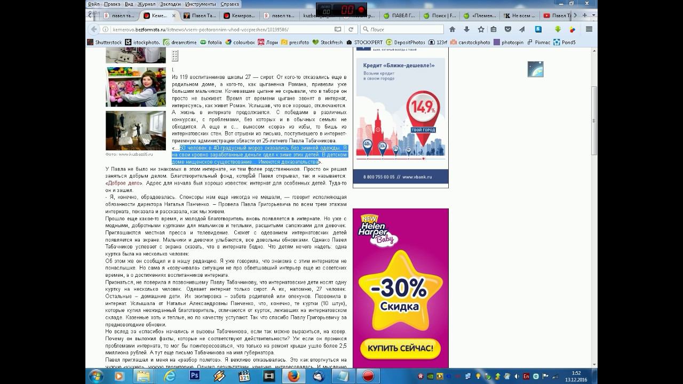Image resolution: width=683 pixels, height=384 pixels.
Task: Go to Firefox home page
Action: (452, 29)
